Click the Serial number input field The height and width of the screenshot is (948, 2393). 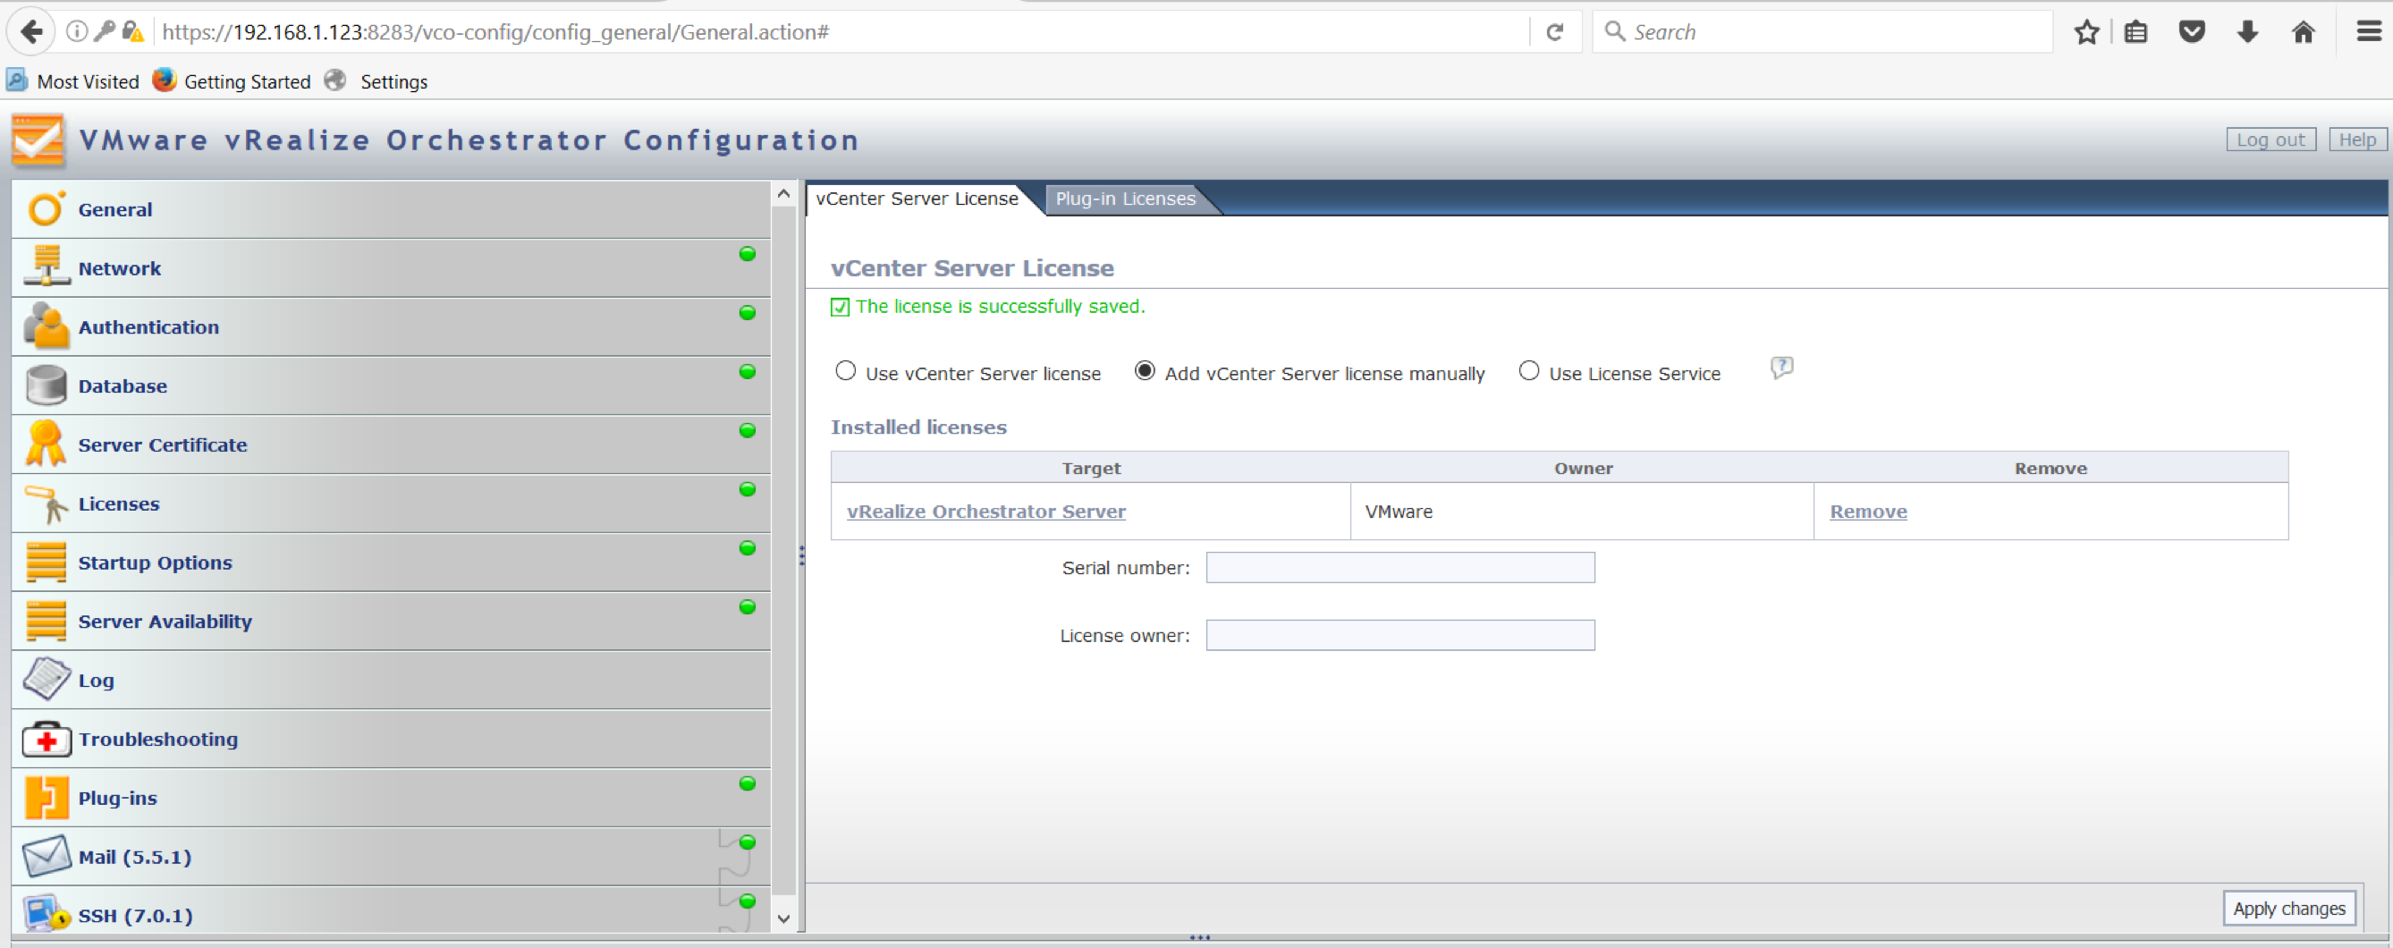(1400, 567)
